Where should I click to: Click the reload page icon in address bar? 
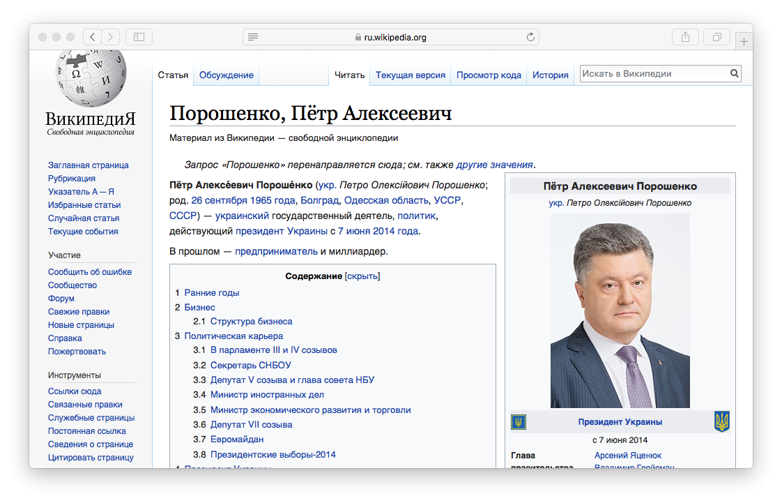point(530,37)
